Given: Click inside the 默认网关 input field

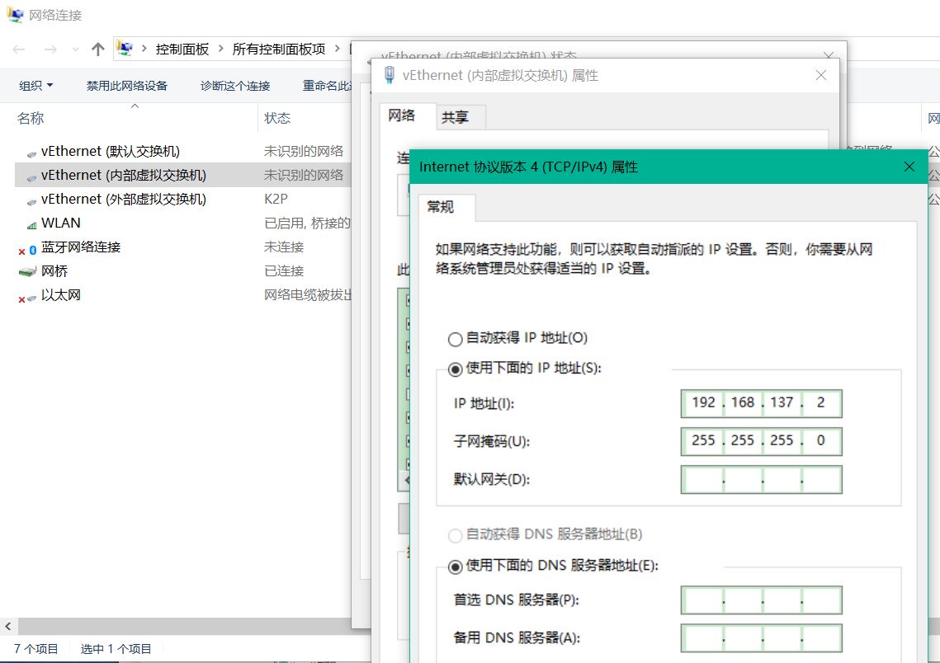Looking at the screenshot, I should (760, 479).
